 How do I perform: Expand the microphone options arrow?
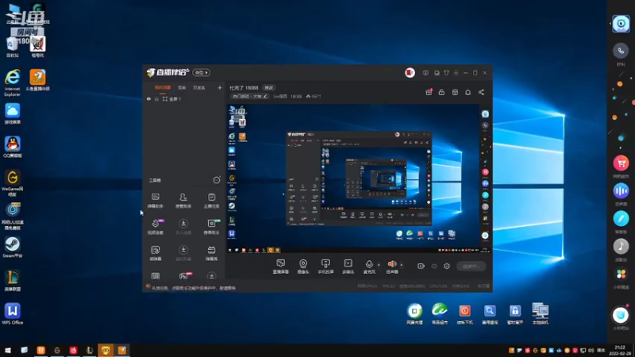click(x=379, y=264)
